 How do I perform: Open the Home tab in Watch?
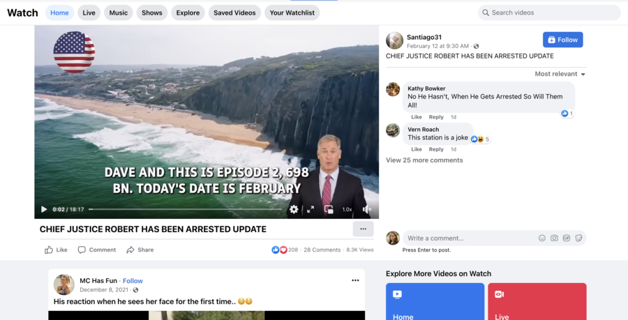click(60, 13)
